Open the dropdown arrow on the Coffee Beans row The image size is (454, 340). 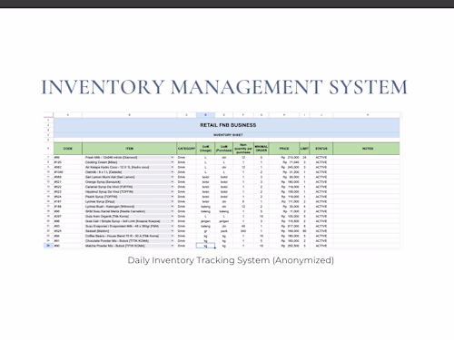[x=173, y=236]
